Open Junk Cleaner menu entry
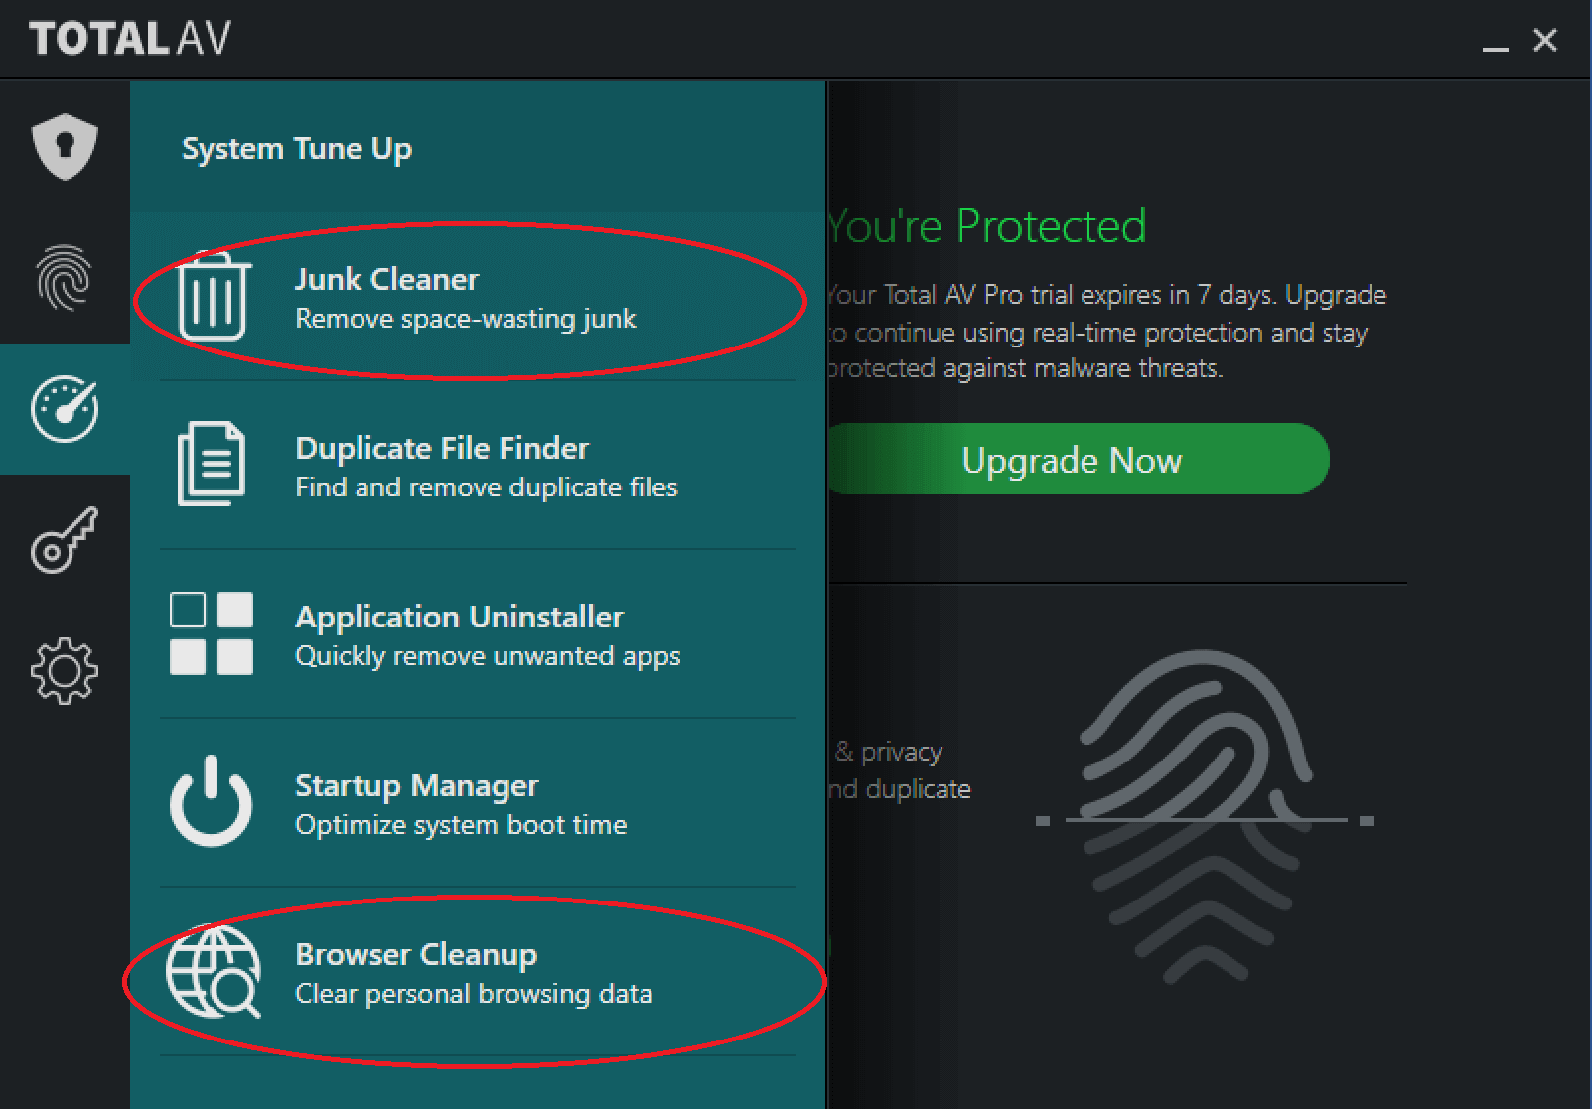This screenshot has width=1592, height=1109. click(478, 296)
